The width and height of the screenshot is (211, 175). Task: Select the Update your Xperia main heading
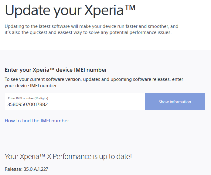70,11
